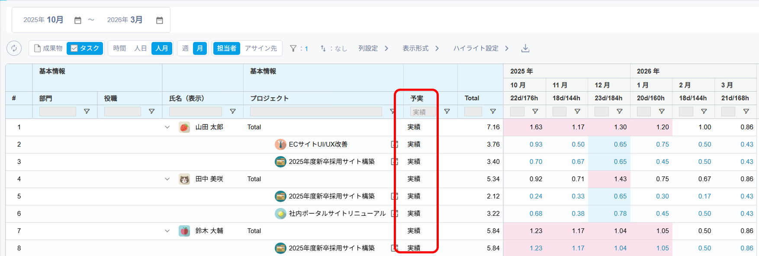Filter the 12月 column

[x=620, y=112]
